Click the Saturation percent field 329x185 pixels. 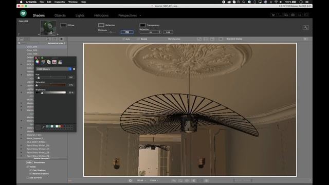71,85
